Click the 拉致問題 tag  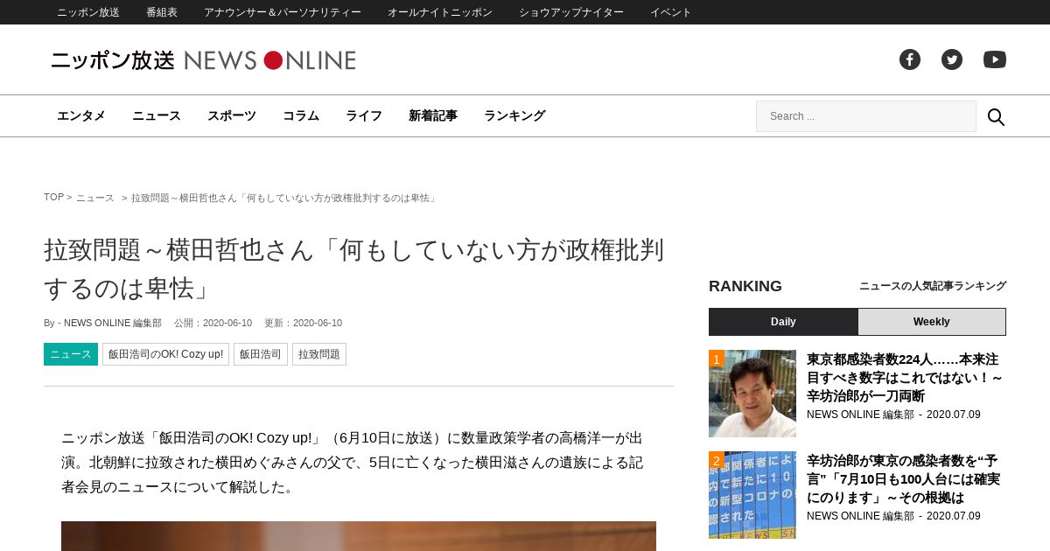pos(319,354)
